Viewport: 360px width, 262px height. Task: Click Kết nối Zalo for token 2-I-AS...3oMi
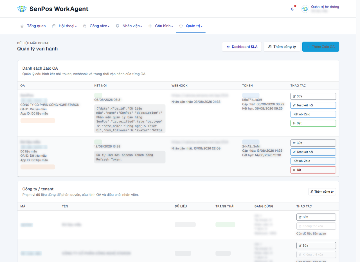click(313, 161)
